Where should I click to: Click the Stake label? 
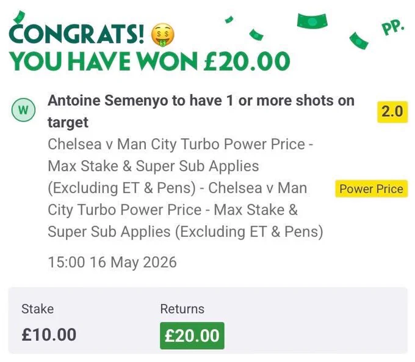(x=38, y=309)
